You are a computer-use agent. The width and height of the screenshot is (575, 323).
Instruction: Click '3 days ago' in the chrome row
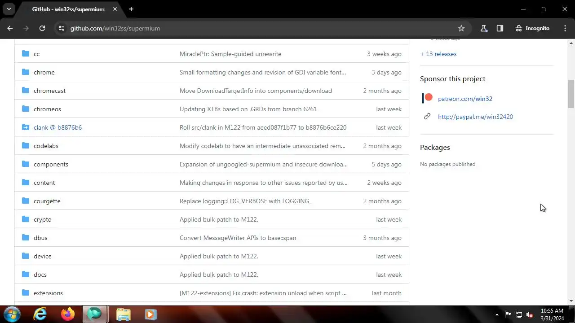386,72
